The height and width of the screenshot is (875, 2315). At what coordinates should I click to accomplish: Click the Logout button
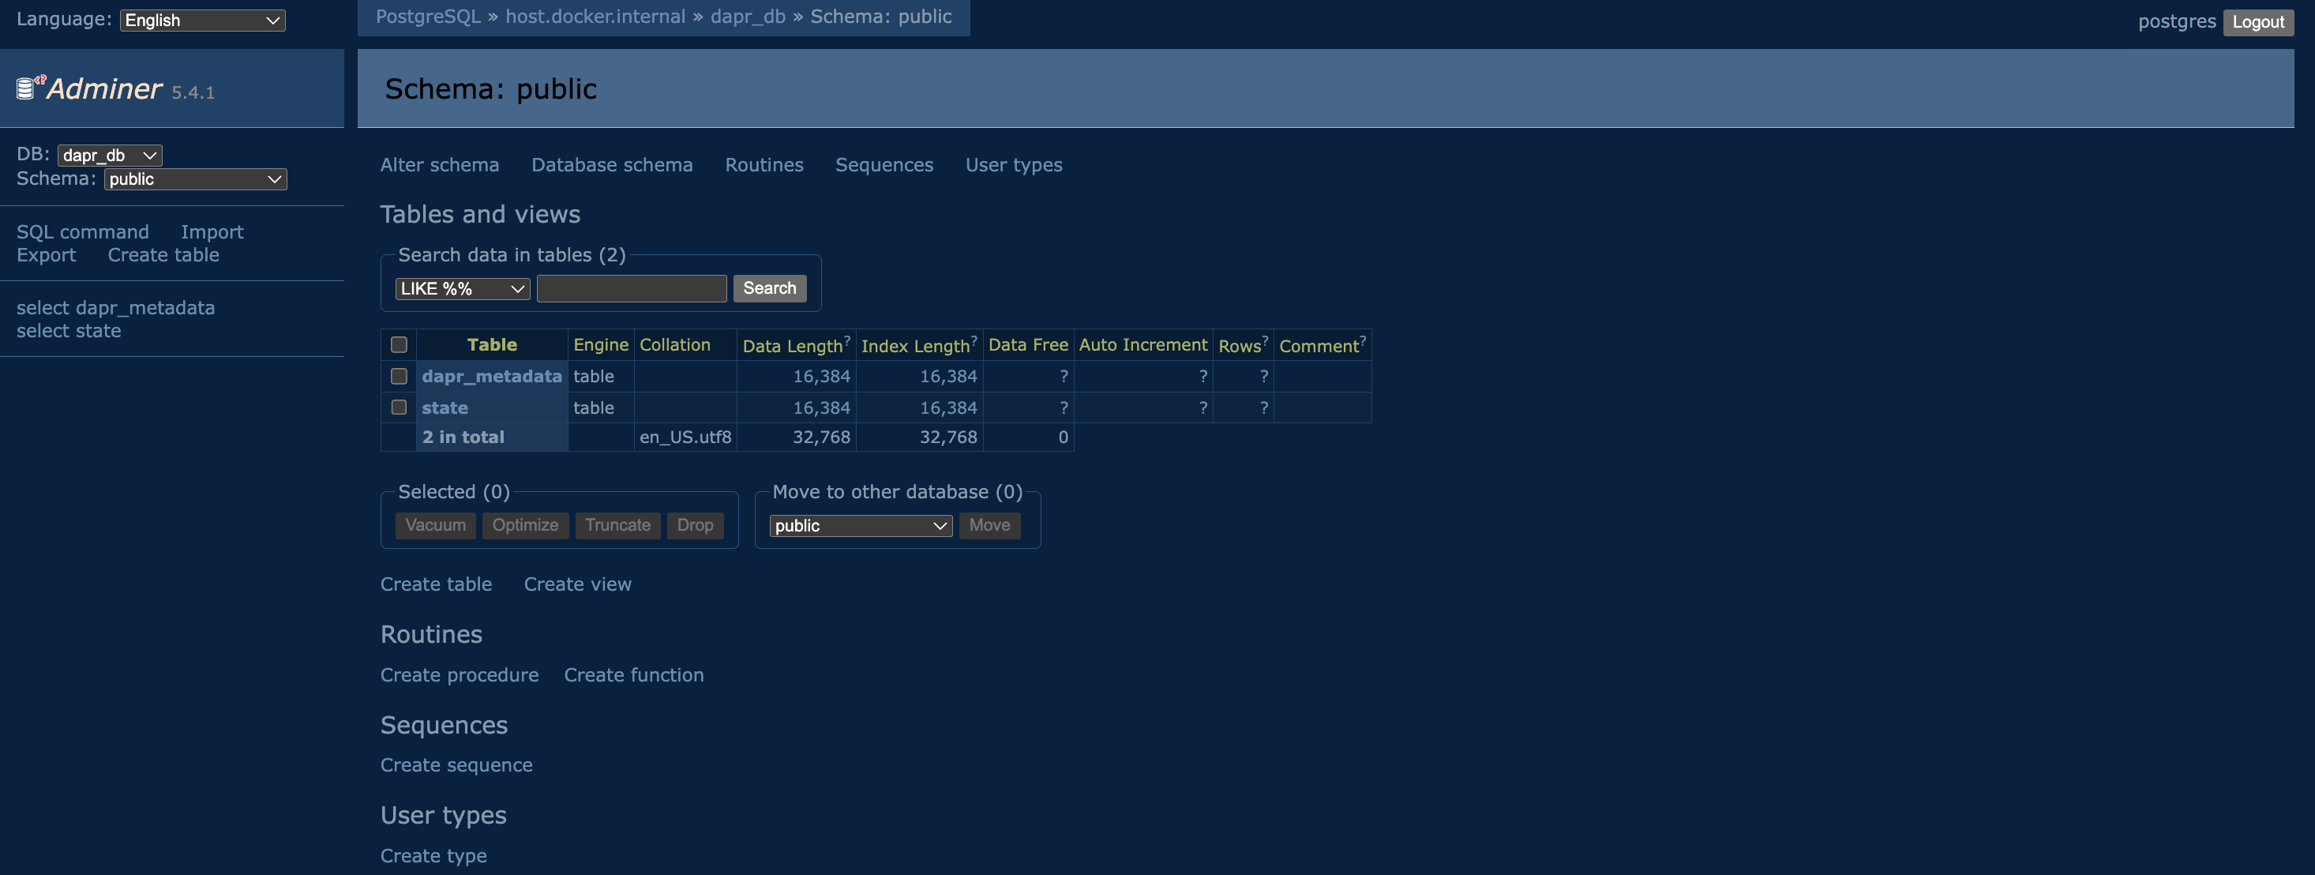[2257, 21]
